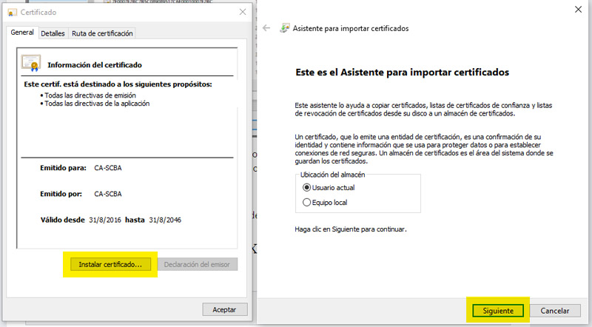
Task: Click the Emitido por CA-SCBA value
Action: [108, 195]
